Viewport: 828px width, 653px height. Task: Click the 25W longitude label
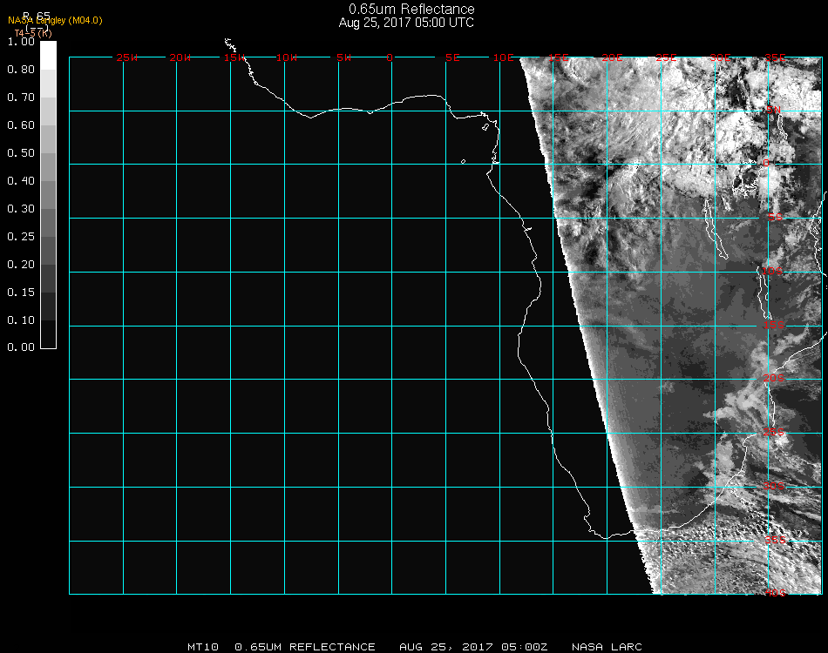coord(126,57)
